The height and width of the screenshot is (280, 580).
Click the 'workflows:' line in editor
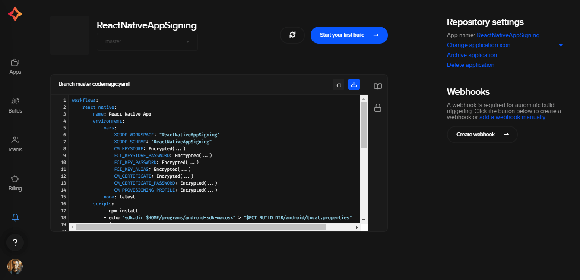(x=85, y=100)
